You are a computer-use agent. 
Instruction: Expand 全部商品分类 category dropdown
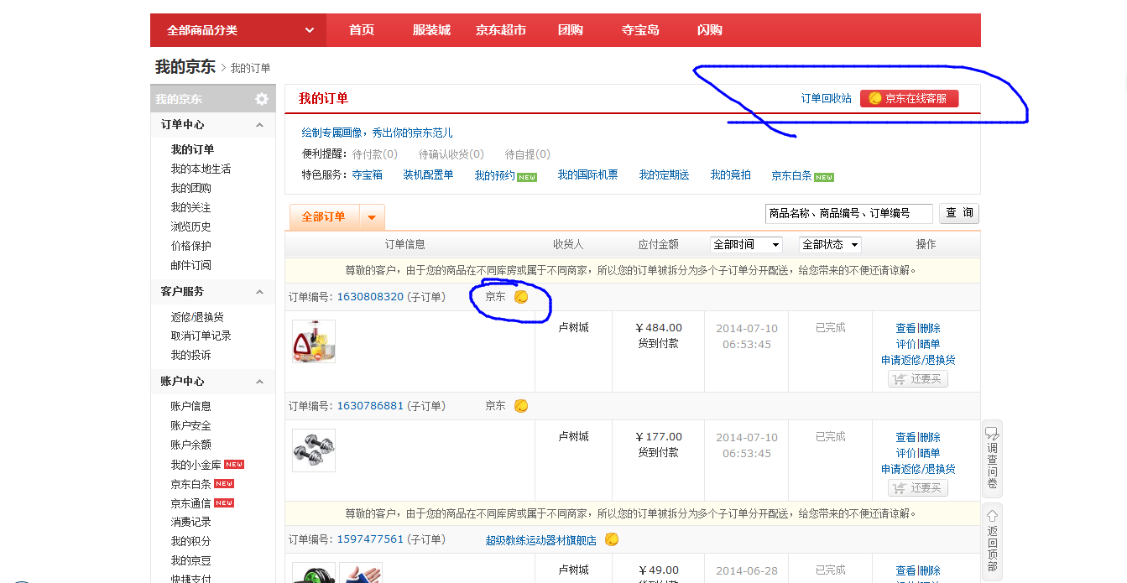[x=237, y=30]
